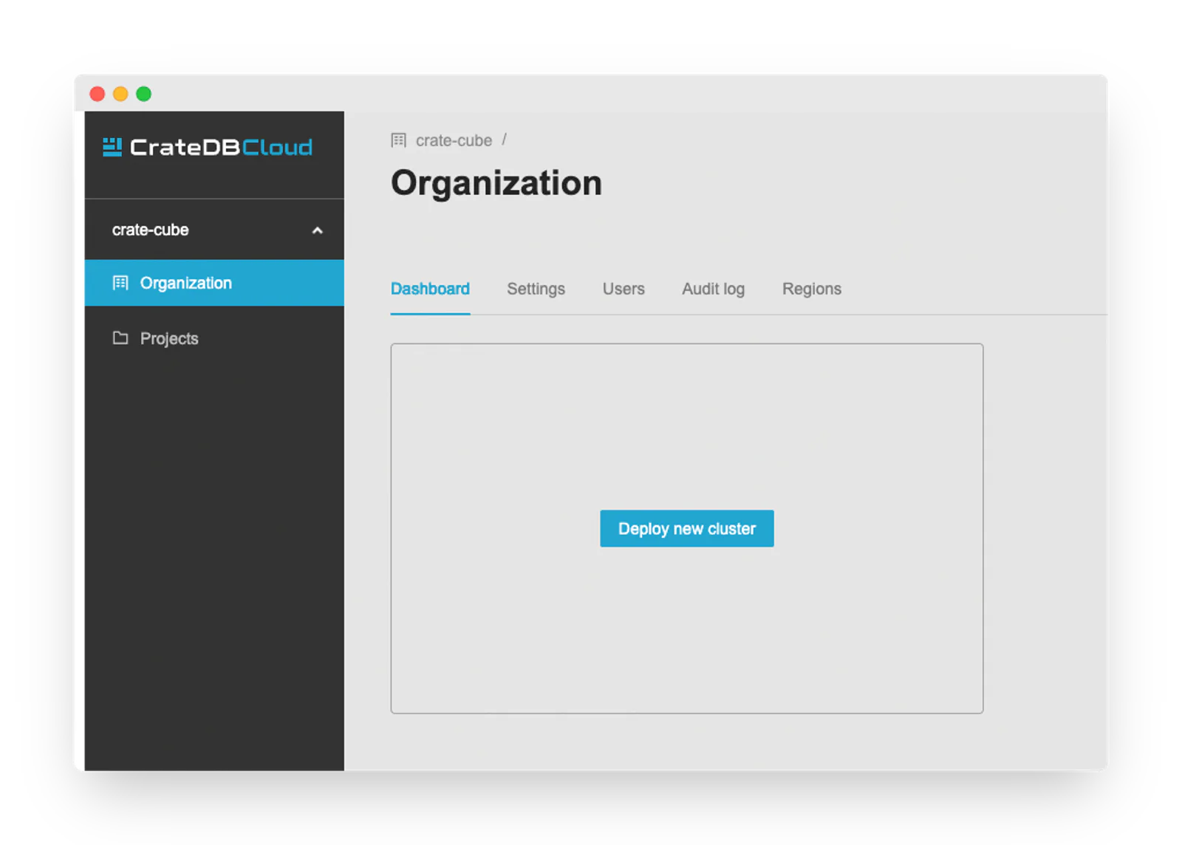Open Organization in the sidebar

[x=214, y=283]
